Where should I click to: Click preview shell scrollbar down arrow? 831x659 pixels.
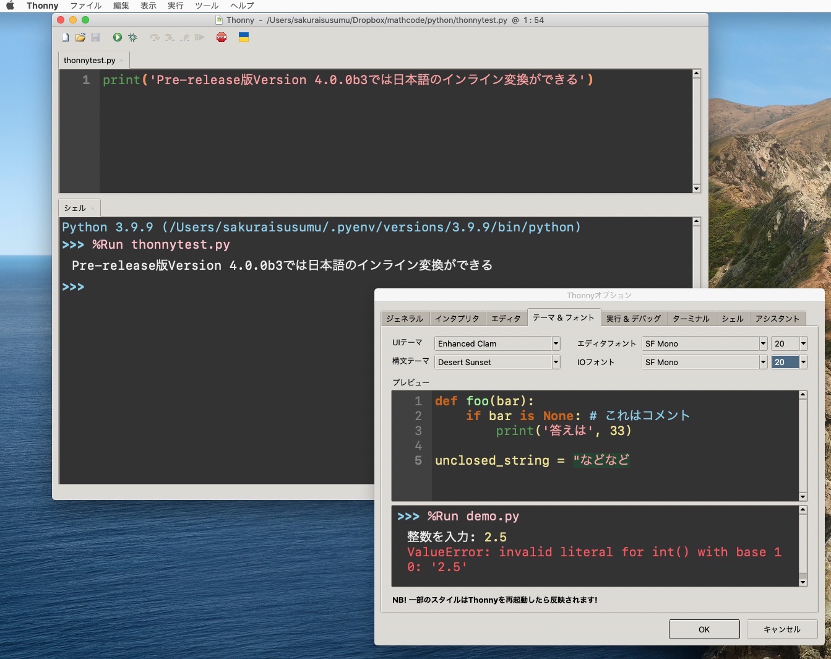803,582
